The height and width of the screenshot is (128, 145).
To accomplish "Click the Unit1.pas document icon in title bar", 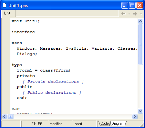I will coord(4,5).
